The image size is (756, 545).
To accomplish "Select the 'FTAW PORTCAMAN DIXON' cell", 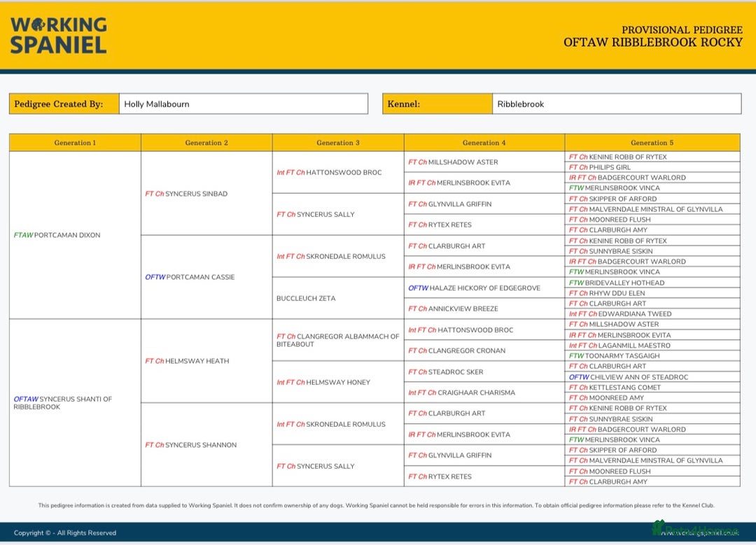I will tap(75, 235).
